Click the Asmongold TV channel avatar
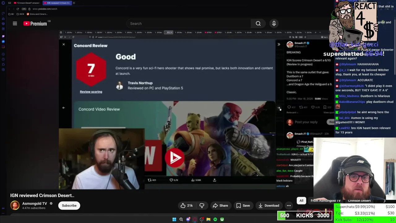 [x=15, y=205]
